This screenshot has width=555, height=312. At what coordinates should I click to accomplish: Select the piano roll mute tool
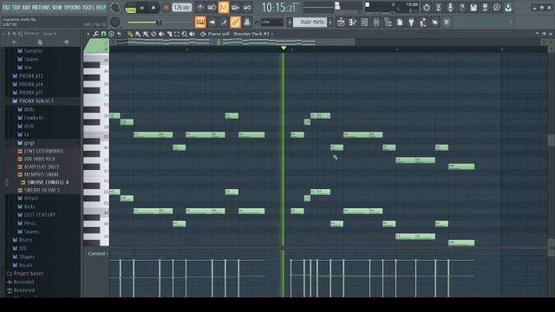click(x=161, y=34)
